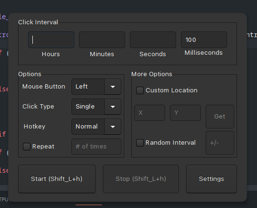Click the Hours label
Image resolution: width=257 pixels, height=208 pixels.
(x=51, y=54)
